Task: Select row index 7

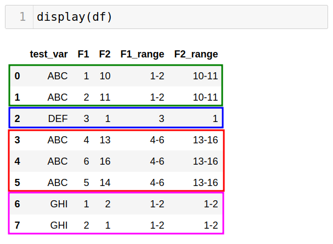Action: [17, 225]
